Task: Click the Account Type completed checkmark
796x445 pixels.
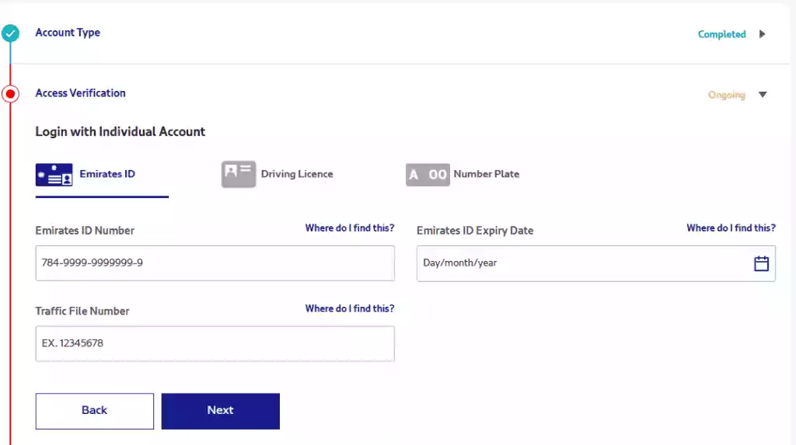Action: [x=10, y=33]
